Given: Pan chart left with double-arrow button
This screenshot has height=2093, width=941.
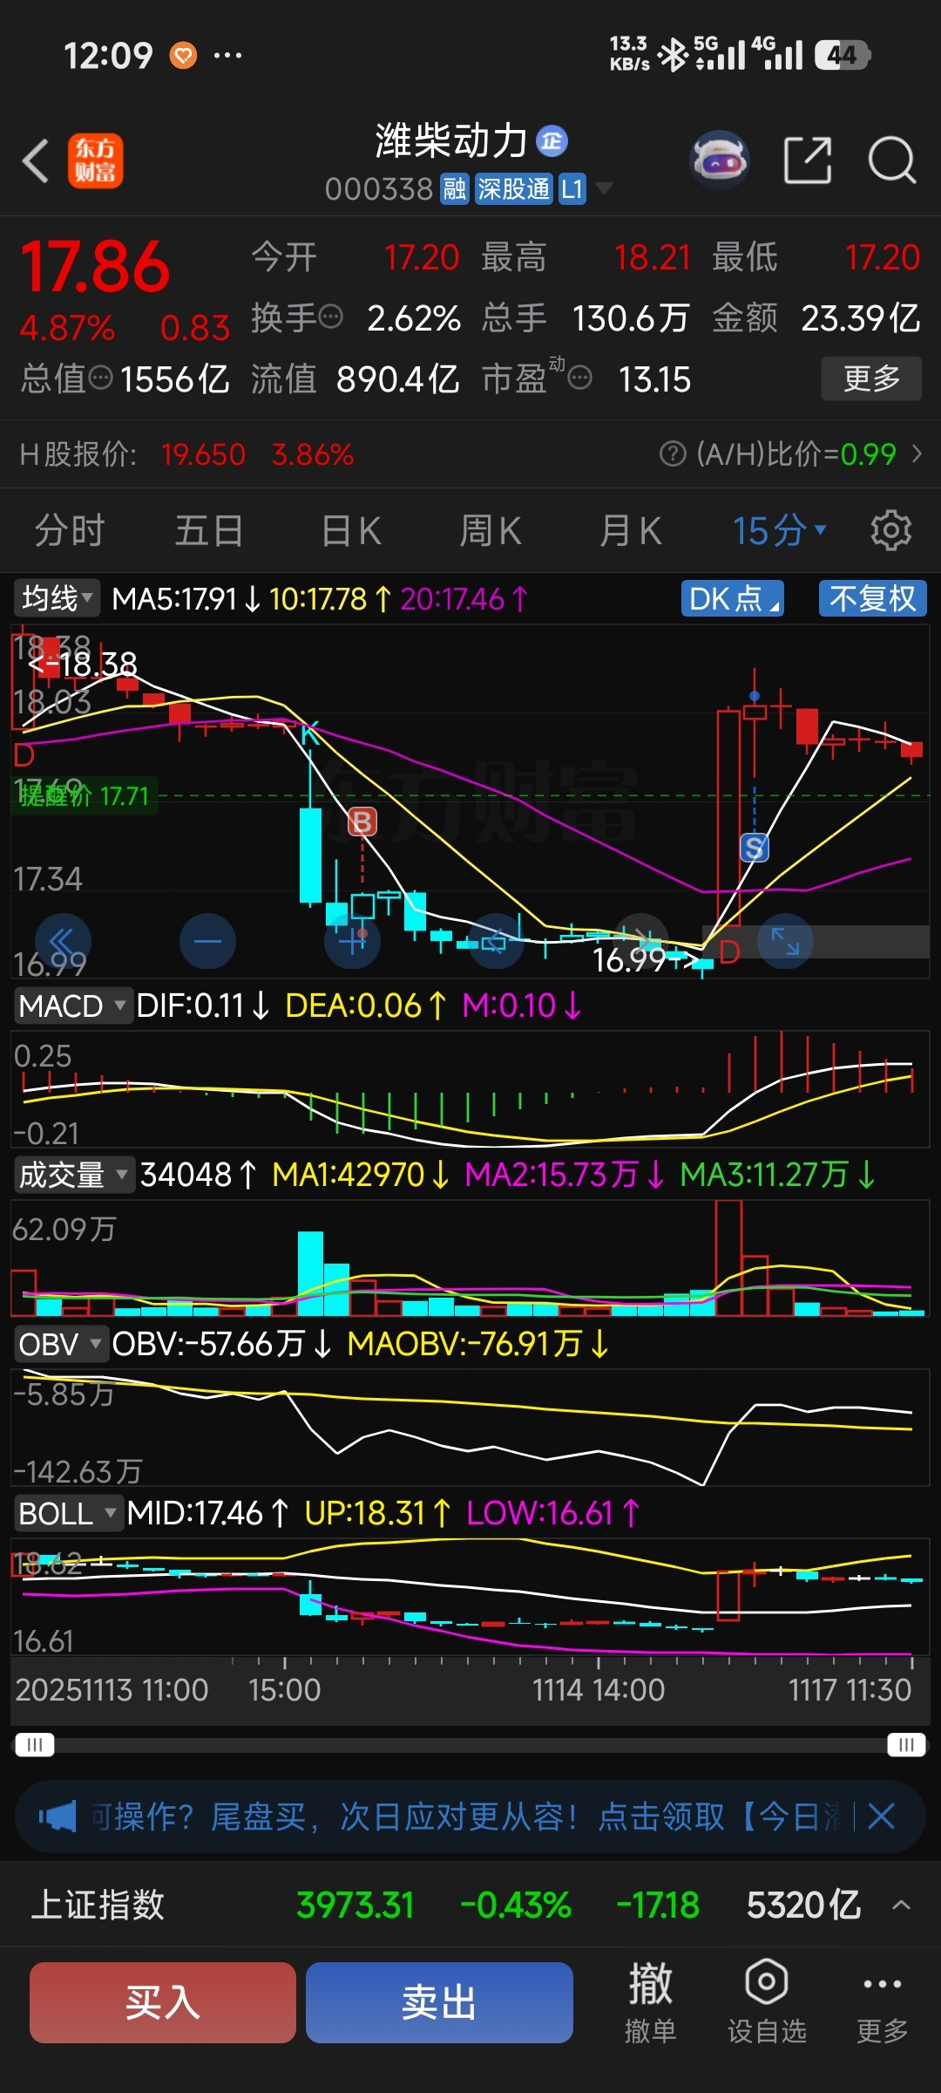Looking at the screenshot, I should tap(63, 941).
